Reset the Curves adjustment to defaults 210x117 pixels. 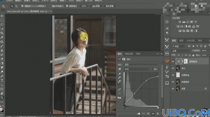[x=148, y=114]
